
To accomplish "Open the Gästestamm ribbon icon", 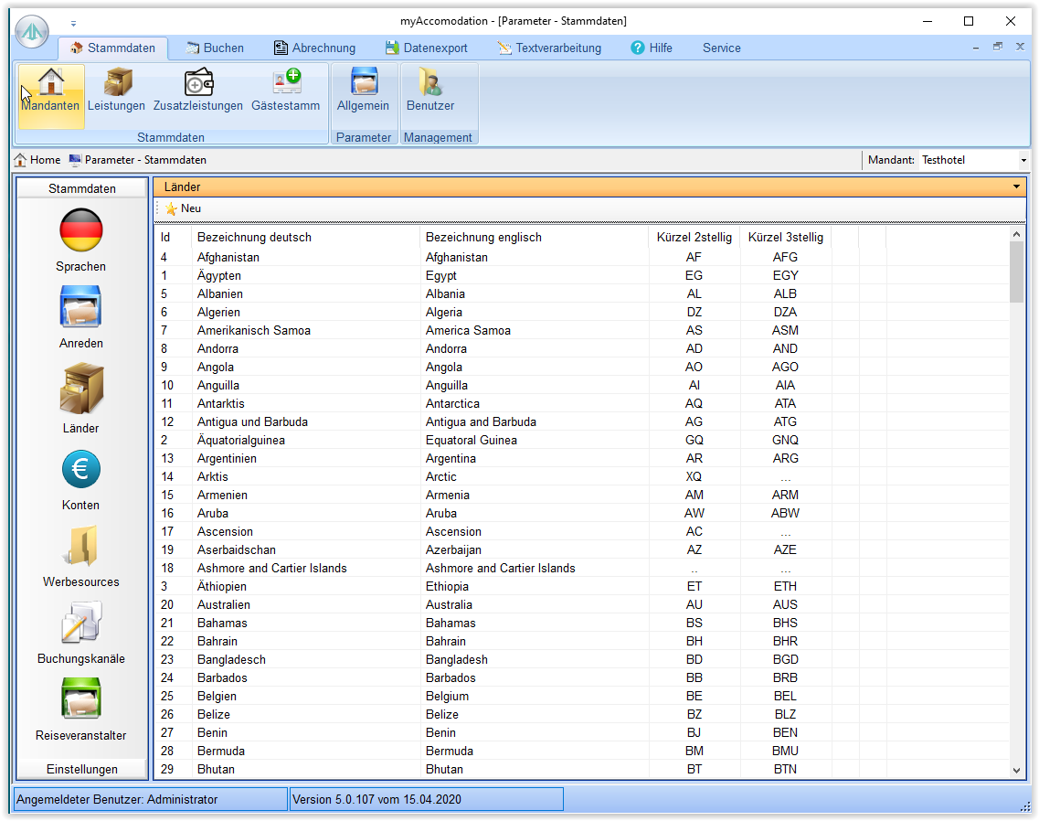I will click(x=285, y=91).
